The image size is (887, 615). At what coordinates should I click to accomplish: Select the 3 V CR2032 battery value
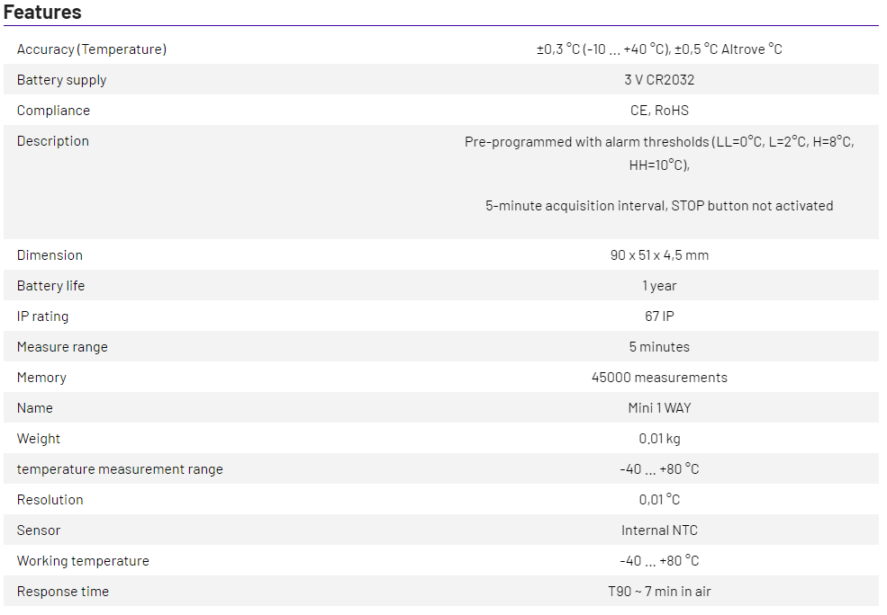[x=659, y=80]
